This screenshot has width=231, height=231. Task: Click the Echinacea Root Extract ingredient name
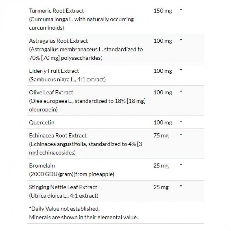tap(58, 135)
